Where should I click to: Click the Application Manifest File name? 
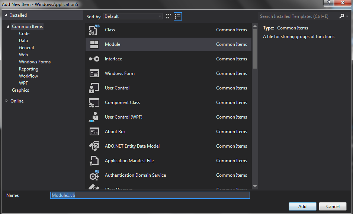[x=129, y=161]
